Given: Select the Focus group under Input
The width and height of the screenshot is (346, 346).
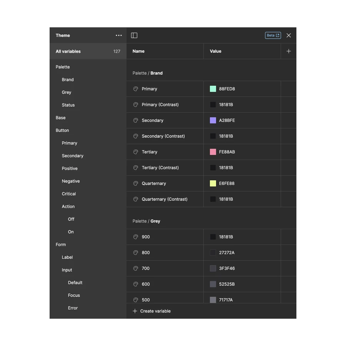Looking at the screenshot, I should coord(74,295).
